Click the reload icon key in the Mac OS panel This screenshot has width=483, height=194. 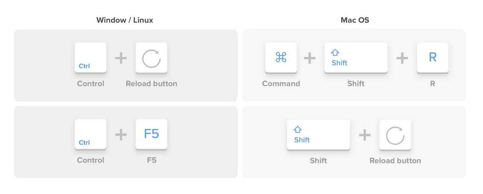pyautogui.click(x=395, y=135)
